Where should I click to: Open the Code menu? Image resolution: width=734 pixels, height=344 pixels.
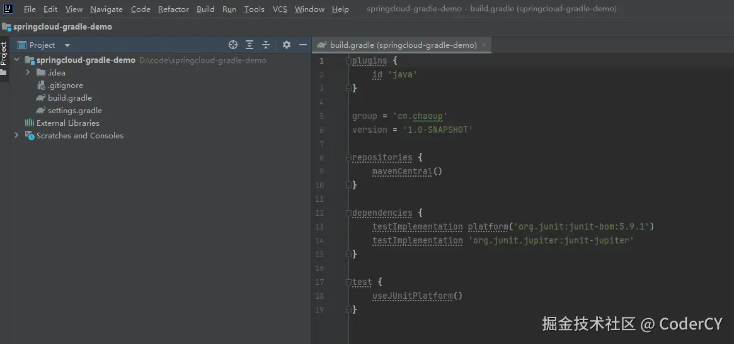click(140, 9)
